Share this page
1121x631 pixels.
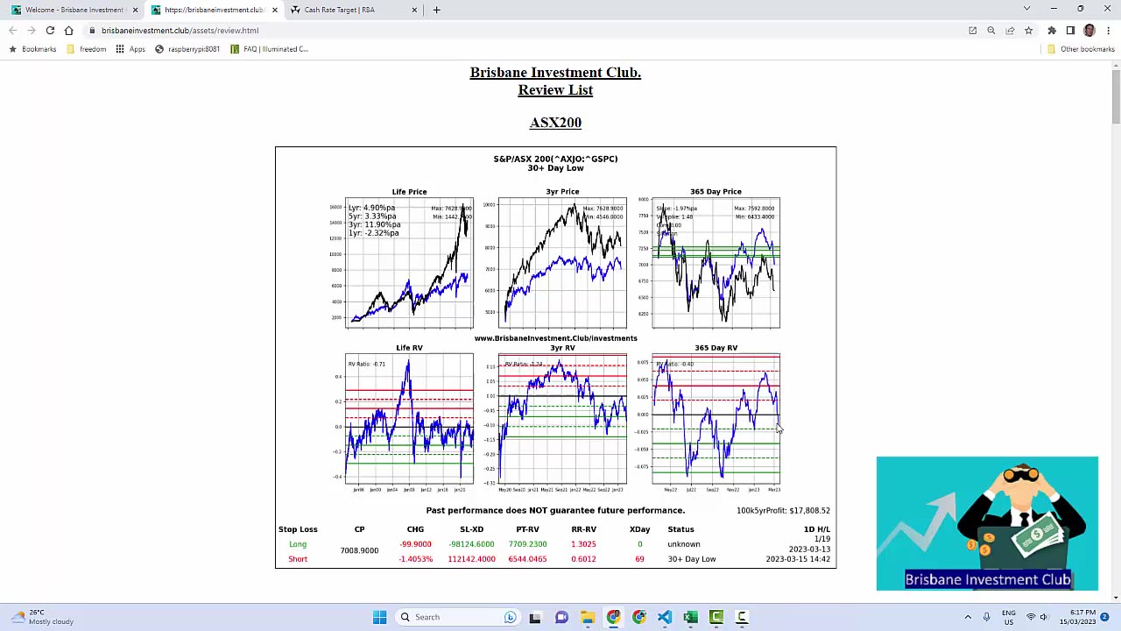(x=1010, y=31)
